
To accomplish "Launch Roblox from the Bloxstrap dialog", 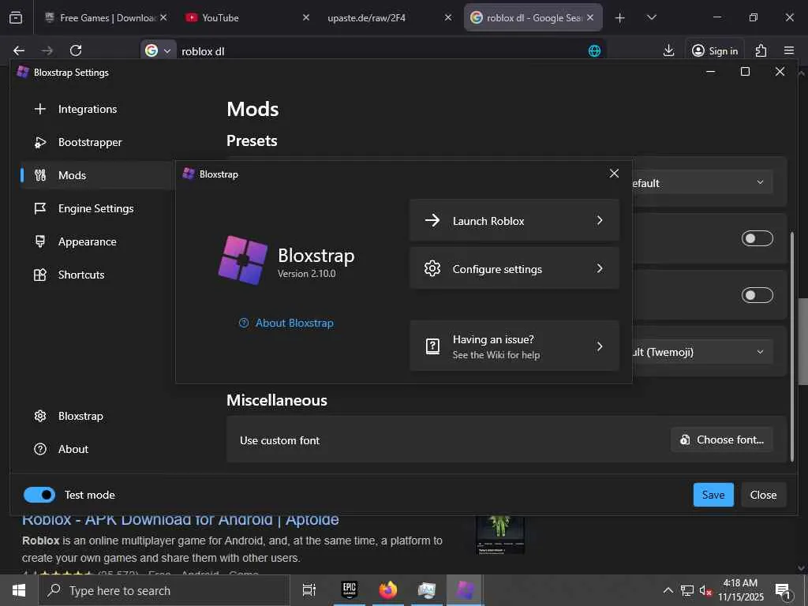I will coord(514,221).
